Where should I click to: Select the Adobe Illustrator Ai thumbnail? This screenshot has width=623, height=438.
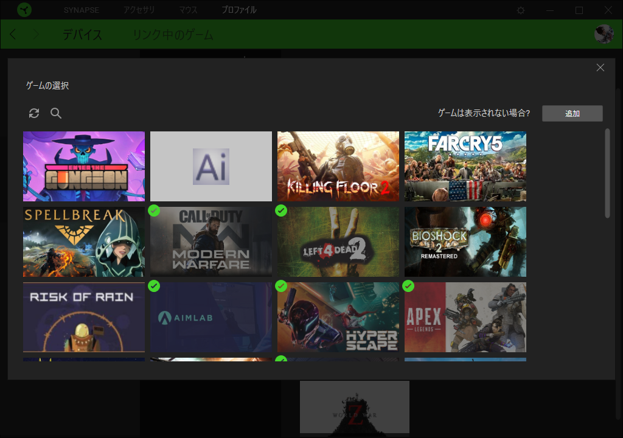[x=211, y=166]
